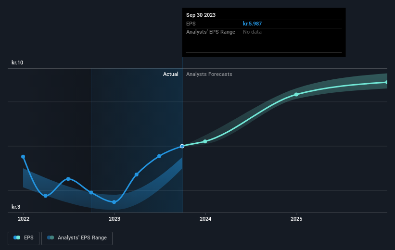
Task: Click the forecast EPS point at 2024
Action: (x=205, y=141)
